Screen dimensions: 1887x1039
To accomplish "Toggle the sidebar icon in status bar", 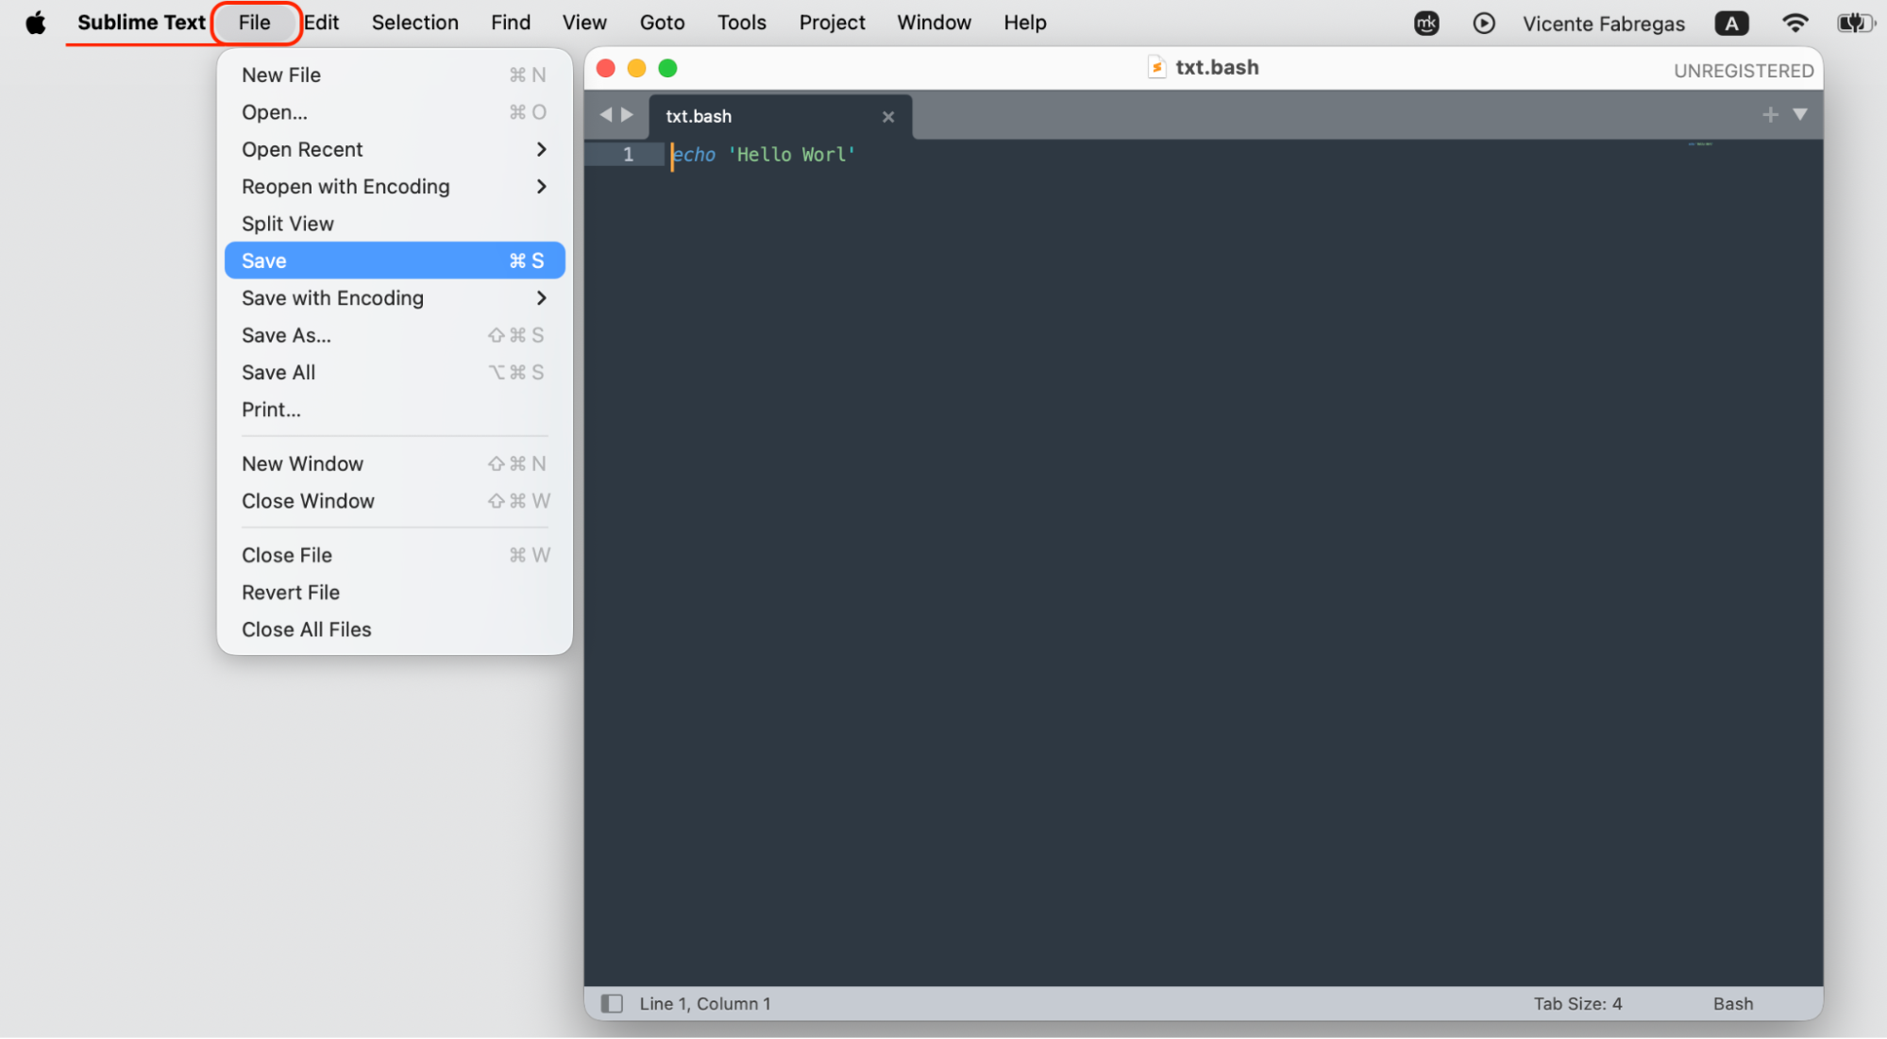I will 612,1003.
